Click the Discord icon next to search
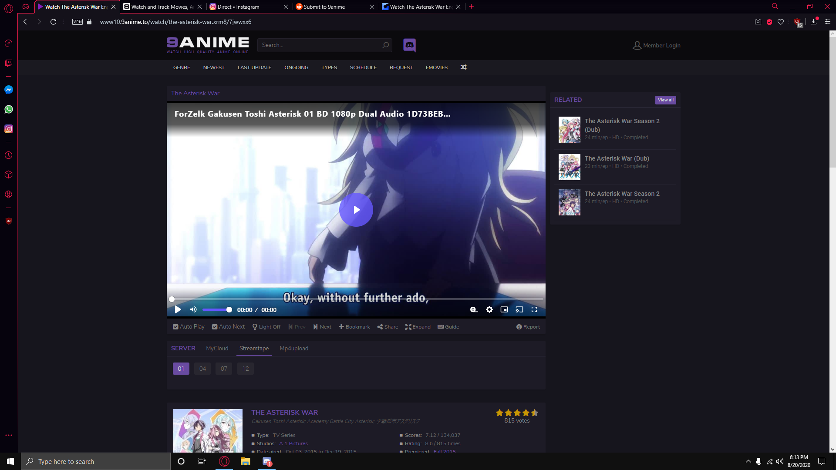Screen dimensions: 836x470 (409, 45)
